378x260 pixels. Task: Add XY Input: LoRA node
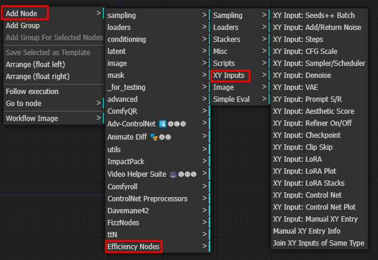pos(319,159)
